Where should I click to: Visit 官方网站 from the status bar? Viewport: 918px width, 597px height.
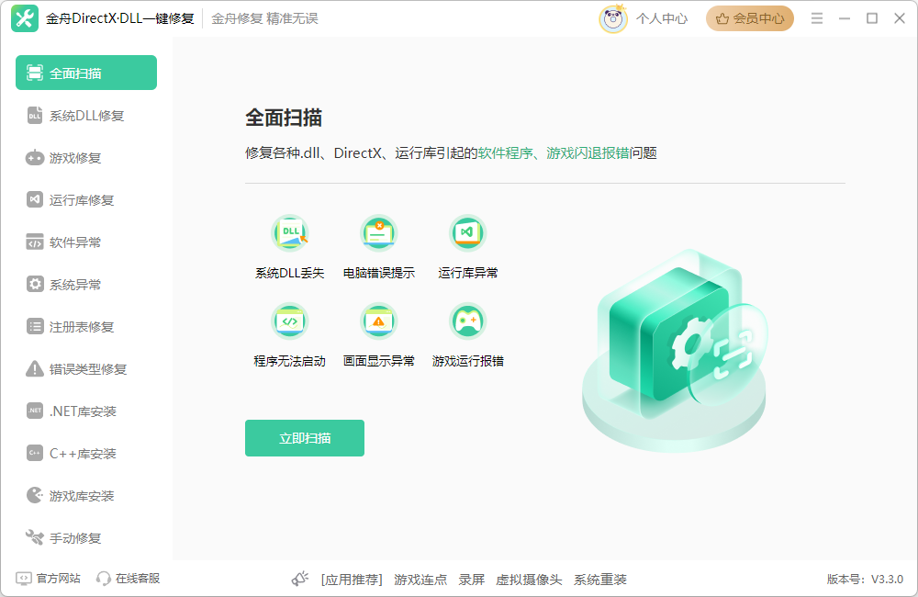coord(50,578)
